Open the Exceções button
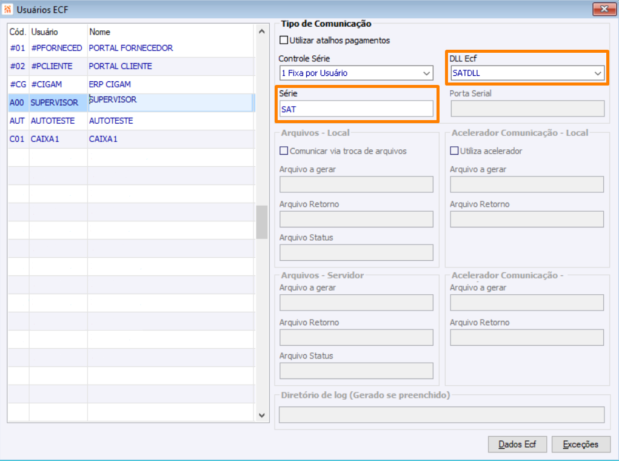Viewport: 619px width, 461px height. (x=580, y=444)
